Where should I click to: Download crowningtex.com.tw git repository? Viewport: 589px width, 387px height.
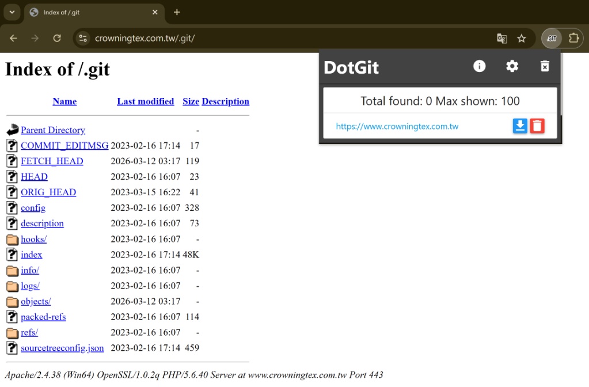click(x=520, y=126)
